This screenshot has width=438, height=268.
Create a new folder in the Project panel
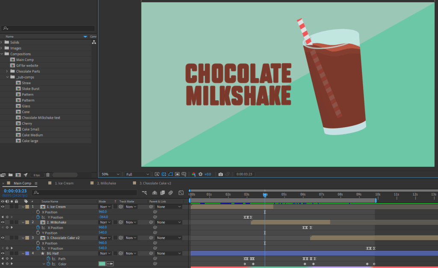10,175
